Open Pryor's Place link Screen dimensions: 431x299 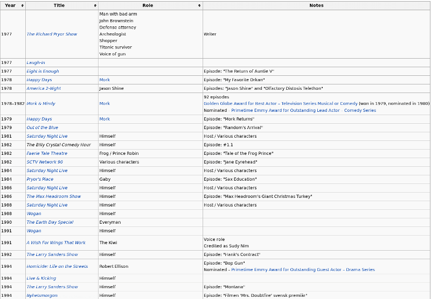pos(40,179)
